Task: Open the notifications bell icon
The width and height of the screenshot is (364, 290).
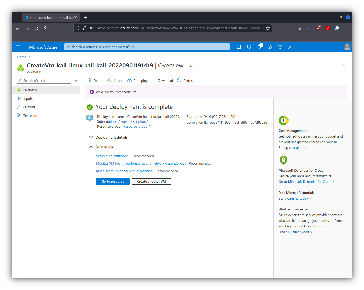Action: pyautogui.click(x=259, y=47)
